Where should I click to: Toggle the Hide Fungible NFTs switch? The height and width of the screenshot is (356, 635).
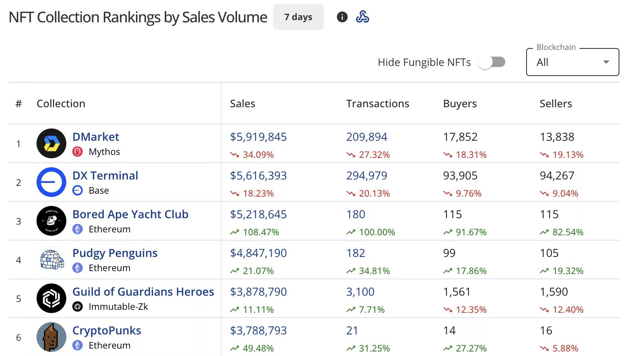[492, 62]
